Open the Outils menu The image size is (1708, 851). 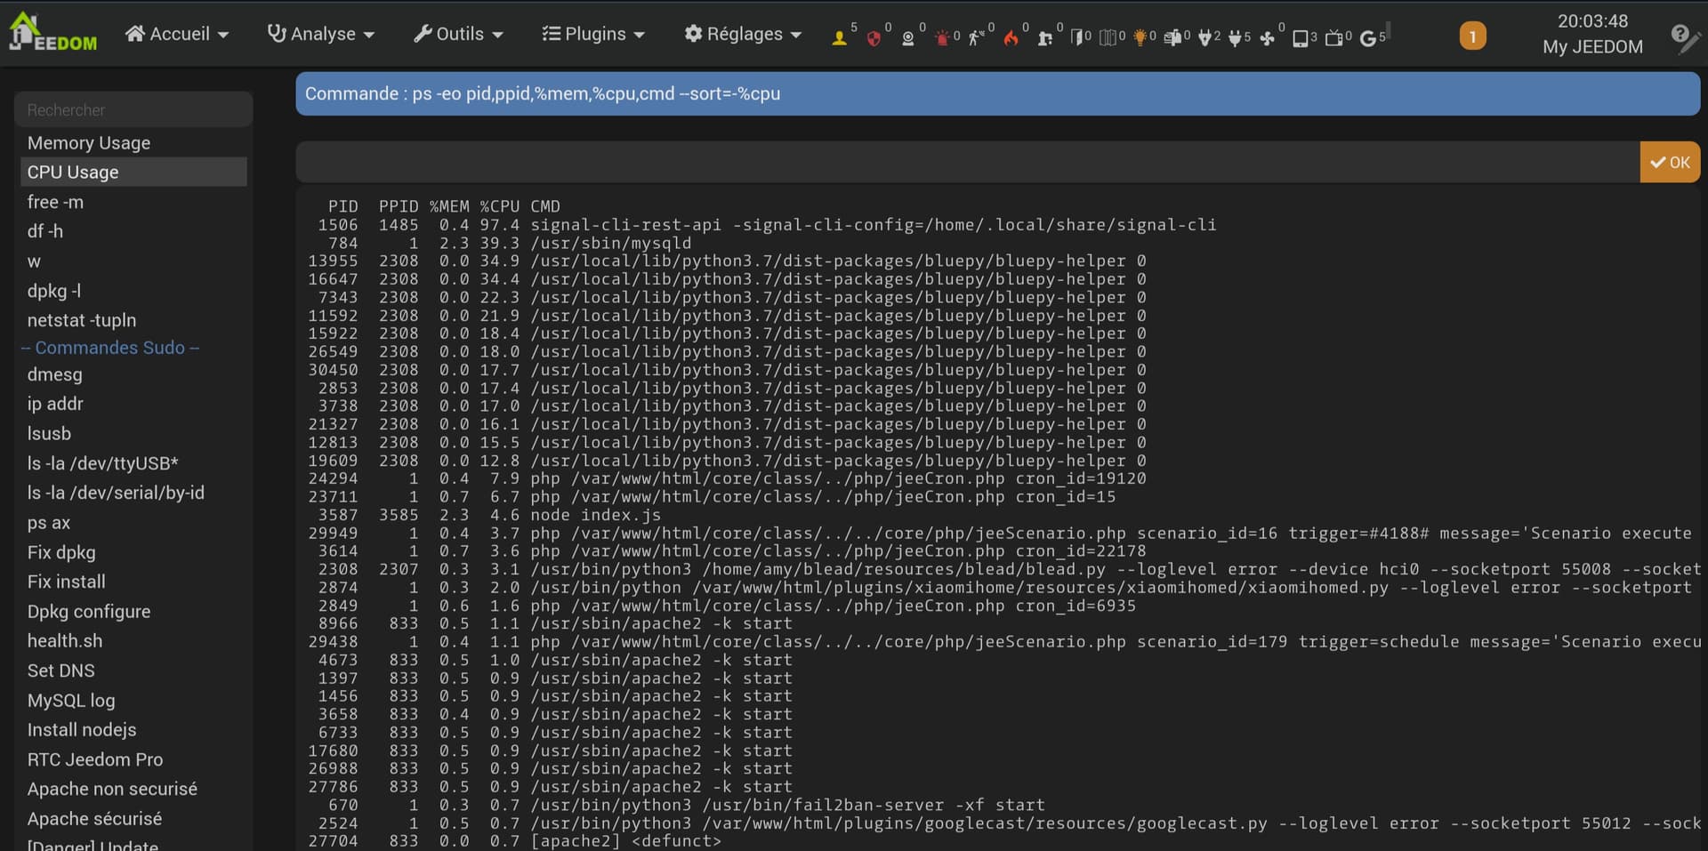pyautogui.click(x=458, y=34)
